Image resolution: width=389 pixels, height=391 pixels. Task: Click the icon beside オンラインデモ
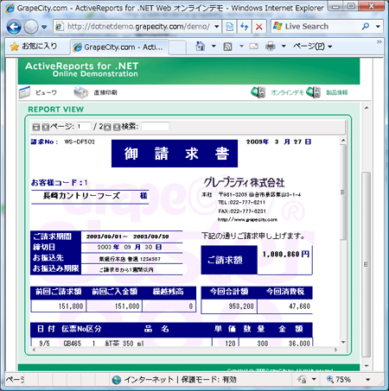click(258, 92)
